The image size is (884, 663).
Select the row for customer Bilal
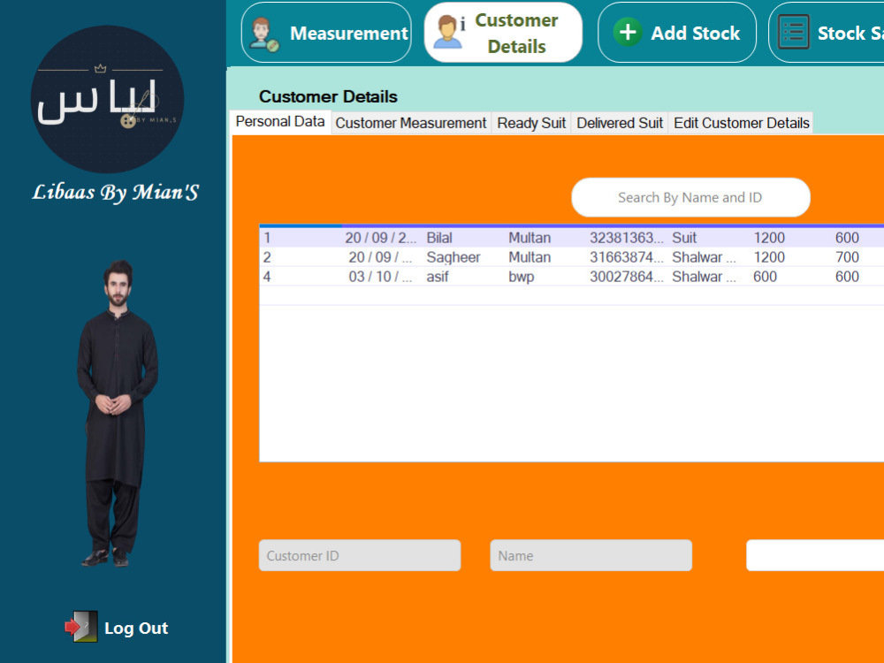572,238
